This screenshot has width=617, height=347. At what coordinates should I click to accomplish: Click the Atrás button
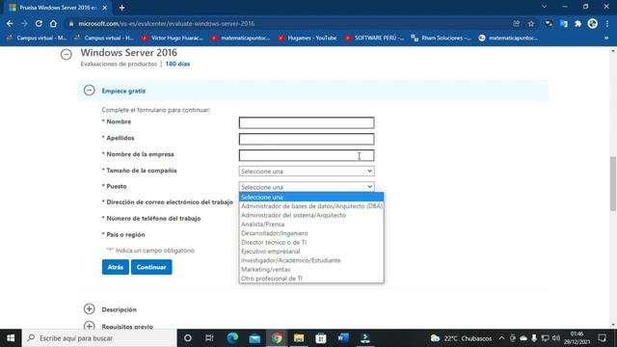click(116, 267)
